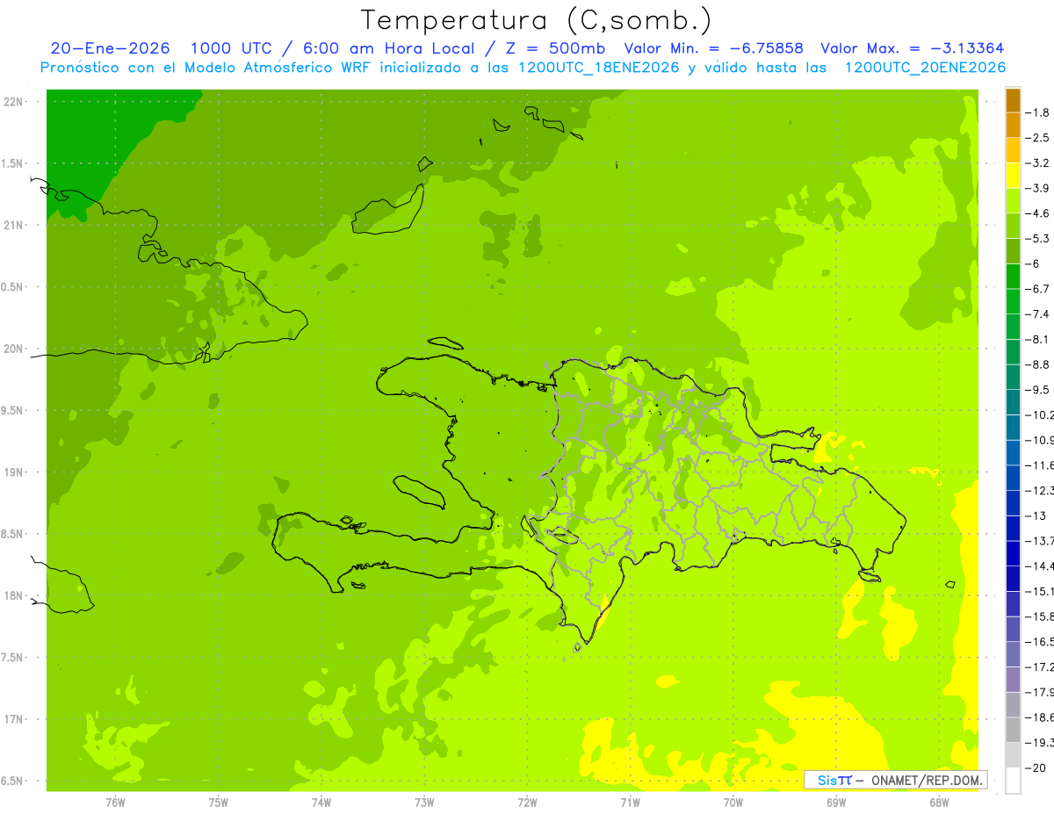Click the white swatch below -20
This screenshot has height=814, width=1054.
(1013, 780)
